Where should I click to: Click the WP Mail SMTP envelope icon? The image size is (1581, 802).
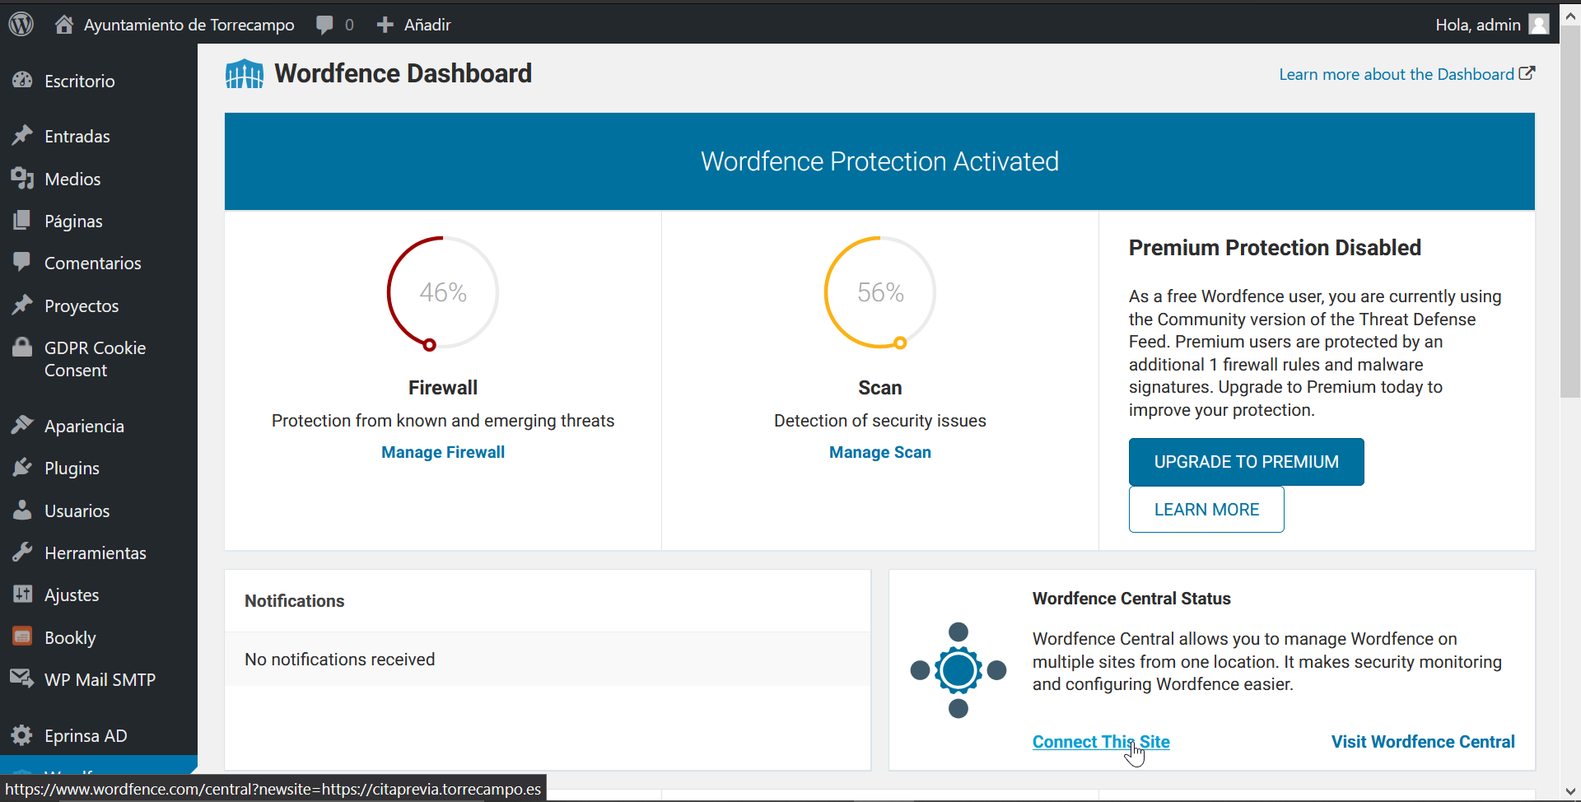[22, 679]
